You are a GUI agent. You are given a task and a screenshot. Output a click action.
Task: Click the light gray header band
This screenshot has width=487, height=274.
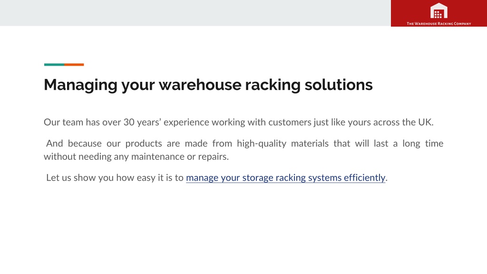[195, 13]
